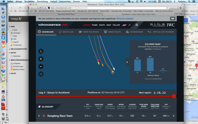The image size is (198, 124).
Task: Click the volvooceanrace.com logo
Action: pos(53,25)
